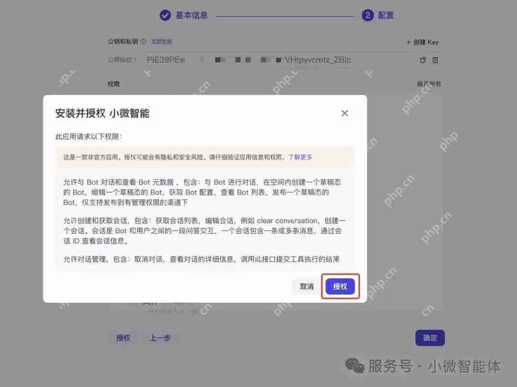Click the 立即生成 link
517x387 pixels.
pyautogui.click(x=162, y=42)
